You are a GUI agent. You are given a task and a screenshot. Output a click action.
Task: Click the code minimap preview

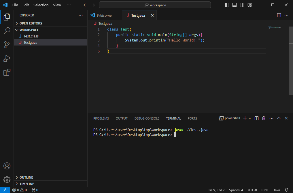(275, 28)
